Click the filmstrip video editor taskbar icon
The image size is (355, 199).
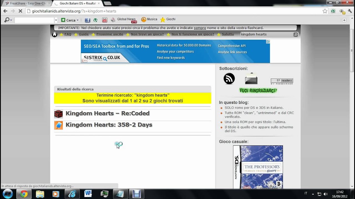(136, 194)
